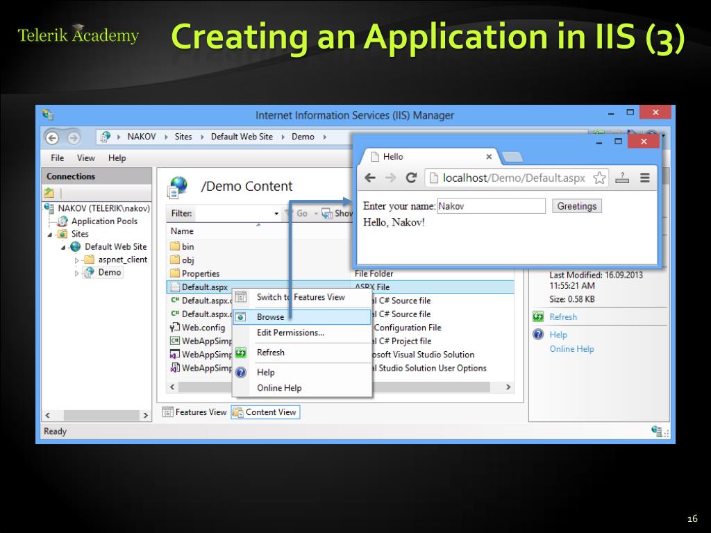
Task: Choose Refresh in context menu
Action: (x=303, y=352)
